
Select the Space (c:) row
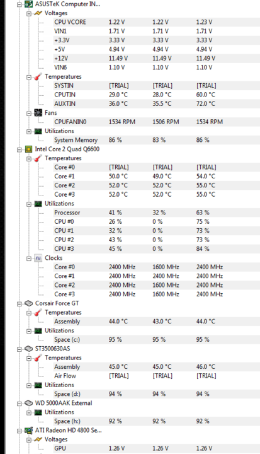click(156, 340)
